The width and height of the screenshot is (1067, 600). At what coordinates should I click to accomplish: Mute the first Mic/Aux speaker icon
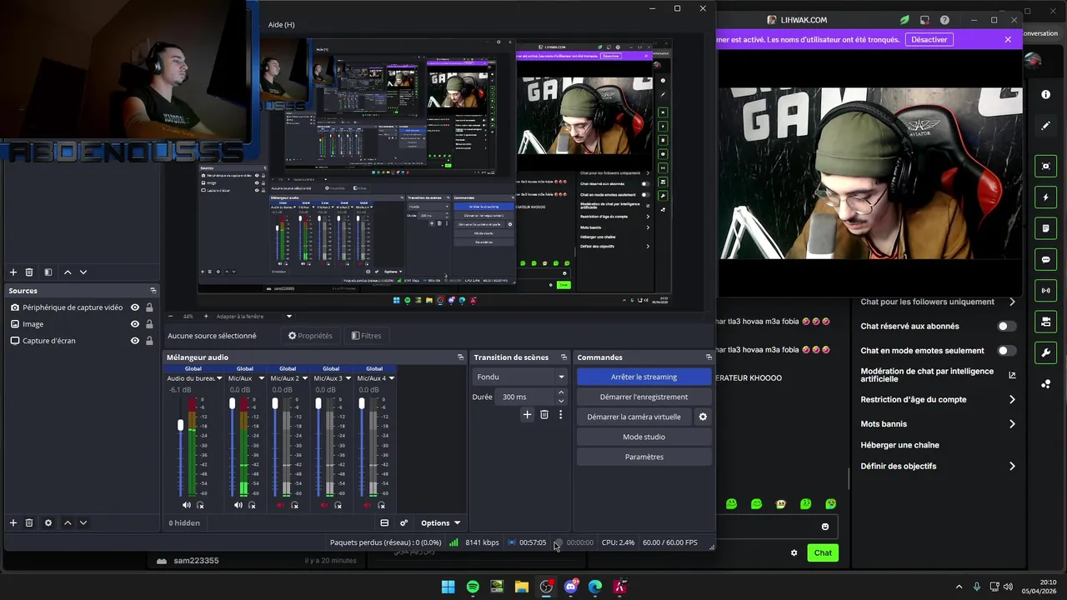(238, 505)
